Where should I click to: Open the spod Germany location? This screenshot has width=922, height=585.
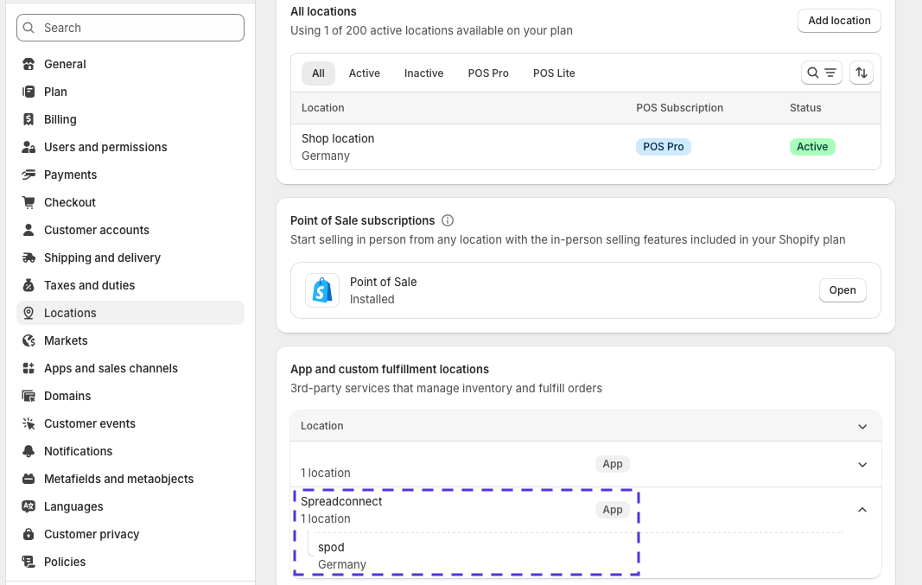coord(341,556)
